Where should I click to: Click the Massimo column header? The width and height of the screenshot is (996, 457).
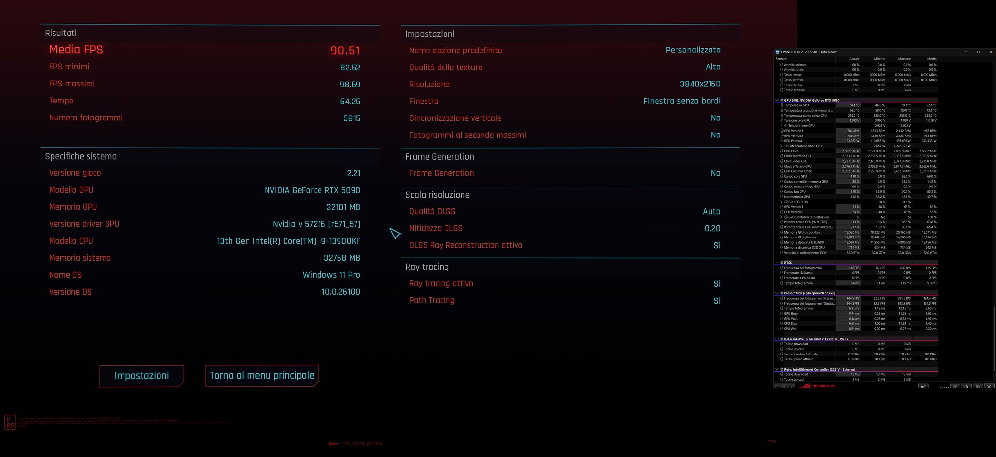(x=899, y=59)
